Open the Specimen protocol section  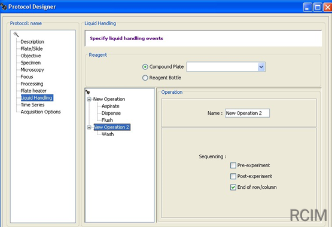pos(31,63)
